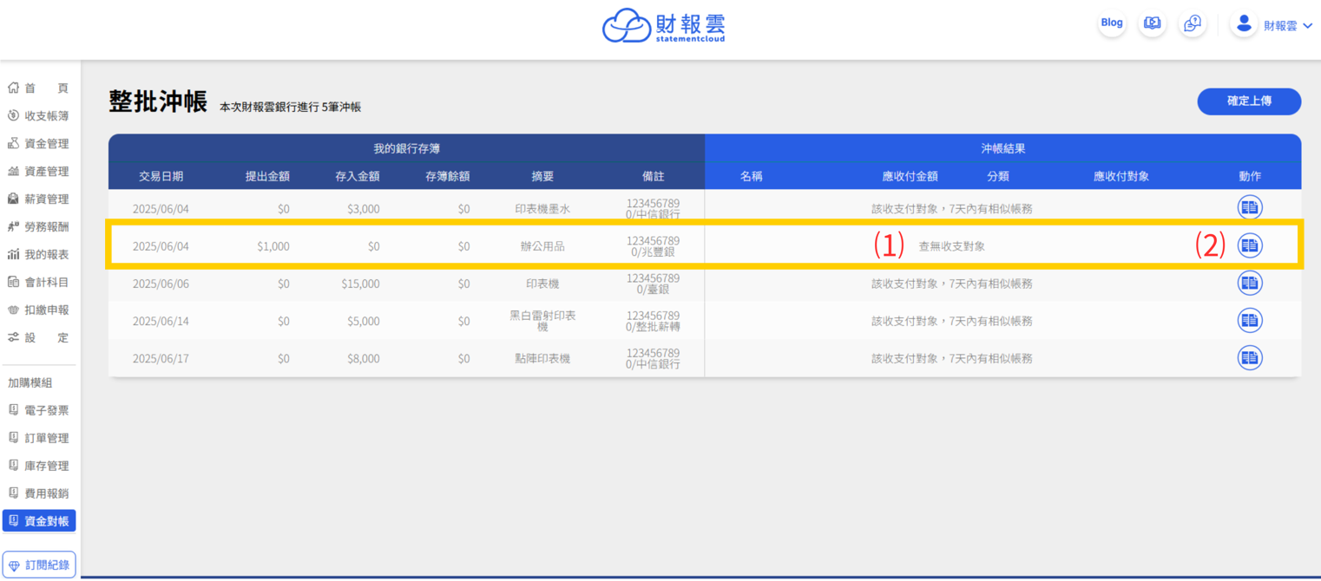The image size is (1321, 581).
Task: Click the coin icon beside 收支帳簿
Action: pyautogui.click(x=13, y=115)
